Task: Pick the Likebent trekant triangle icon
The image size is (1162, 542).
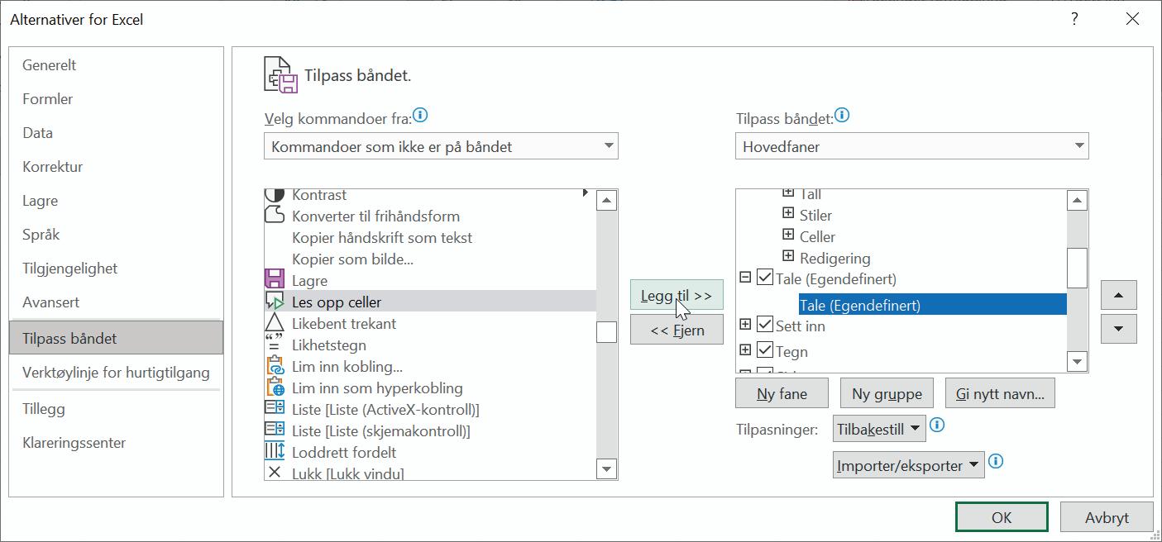Action: click(274, 323)
